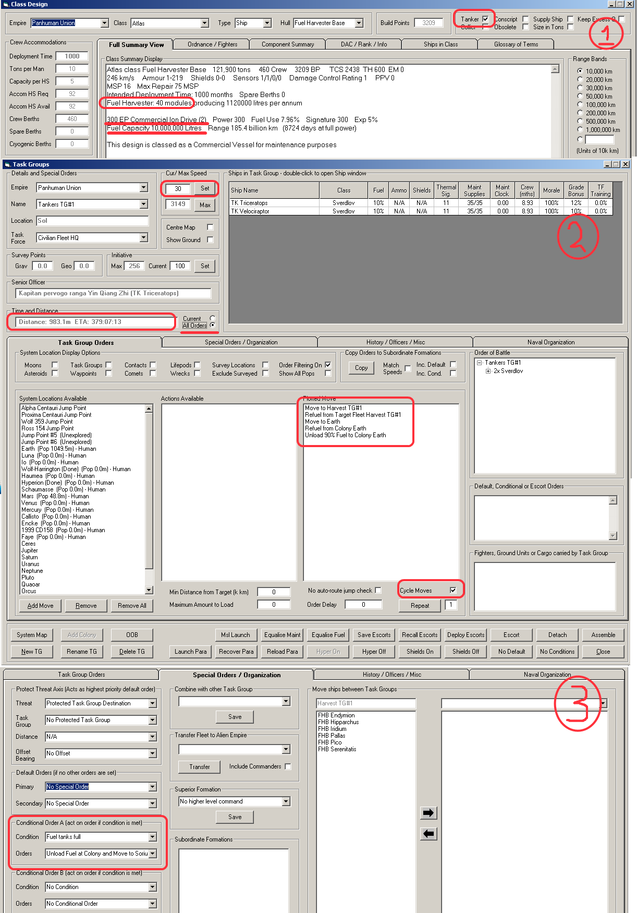
Task: Click the Deployment Time field
Action: pos(72,56)
